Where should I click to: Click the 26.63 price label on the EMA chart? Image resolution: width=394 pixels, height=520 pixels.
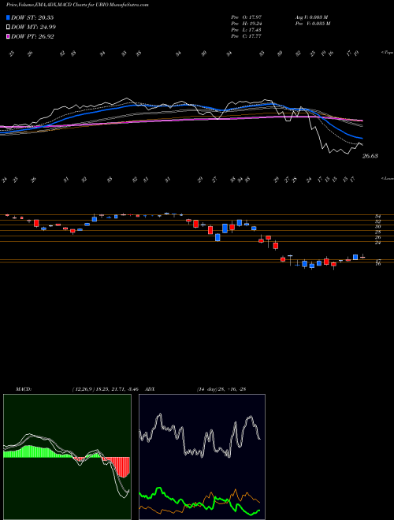pyautogui.click(x=370, y=156)
